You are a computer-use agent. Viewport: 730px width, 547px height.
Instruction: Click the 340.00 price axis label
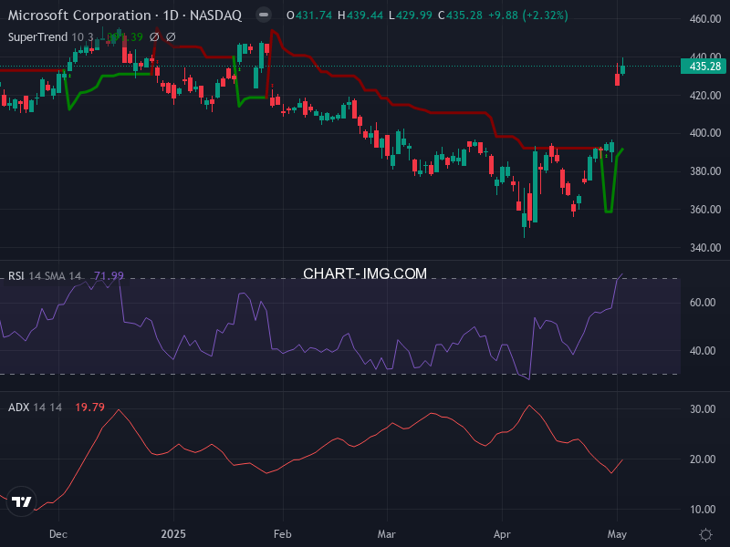[x=705, y=247]
